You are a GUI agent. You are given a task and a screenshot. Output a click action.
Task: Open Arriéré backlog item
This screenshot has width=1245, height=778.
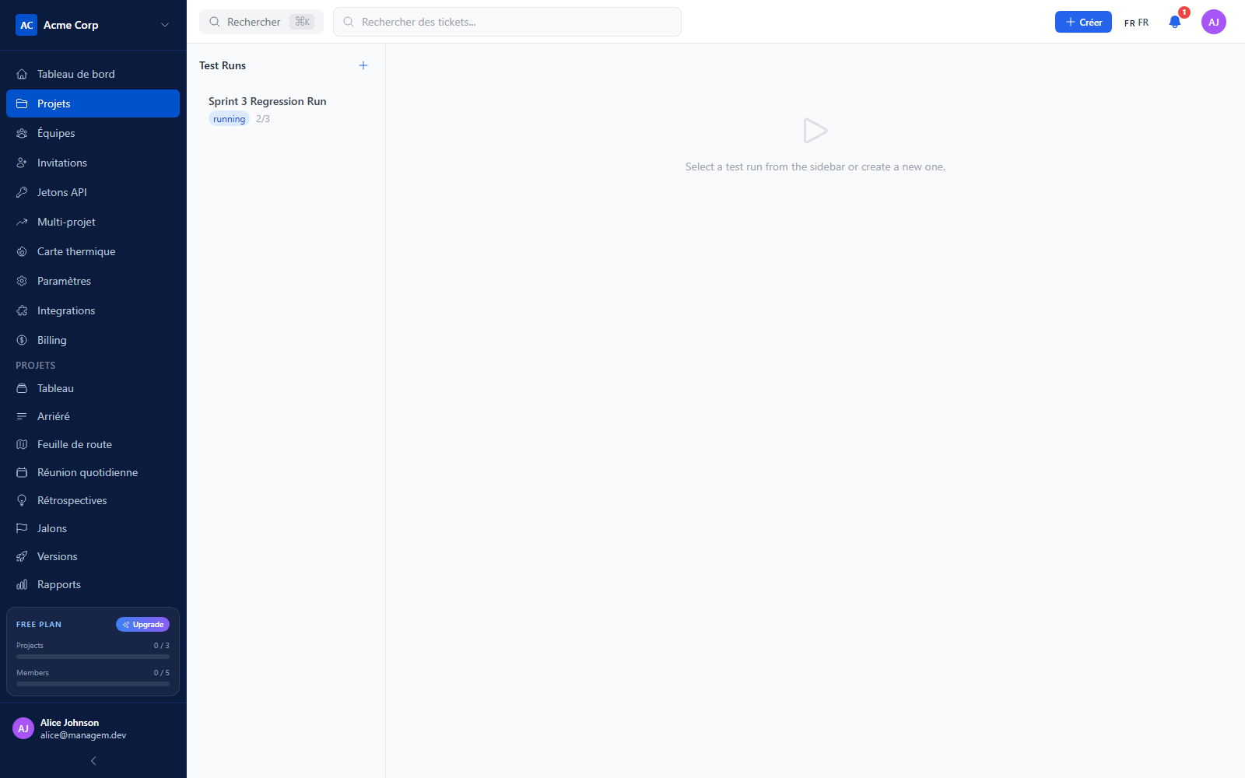pyautogui.click(x=93, y=416)
